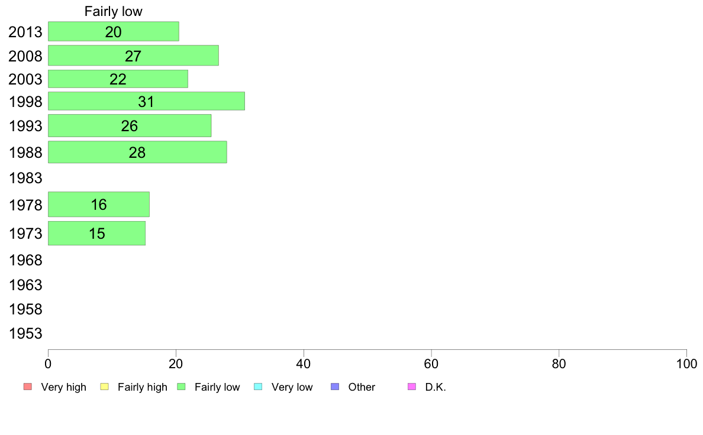703x435 pixels.
Task: Select the 1988 bar showing 28
Action: (x=137, y=152)
